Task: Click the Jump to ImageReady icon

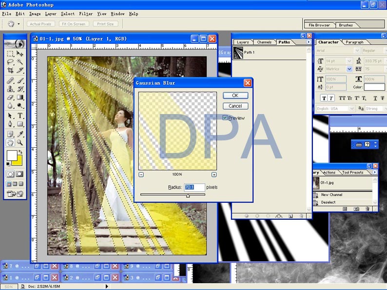Action: [x=15, y=194]
